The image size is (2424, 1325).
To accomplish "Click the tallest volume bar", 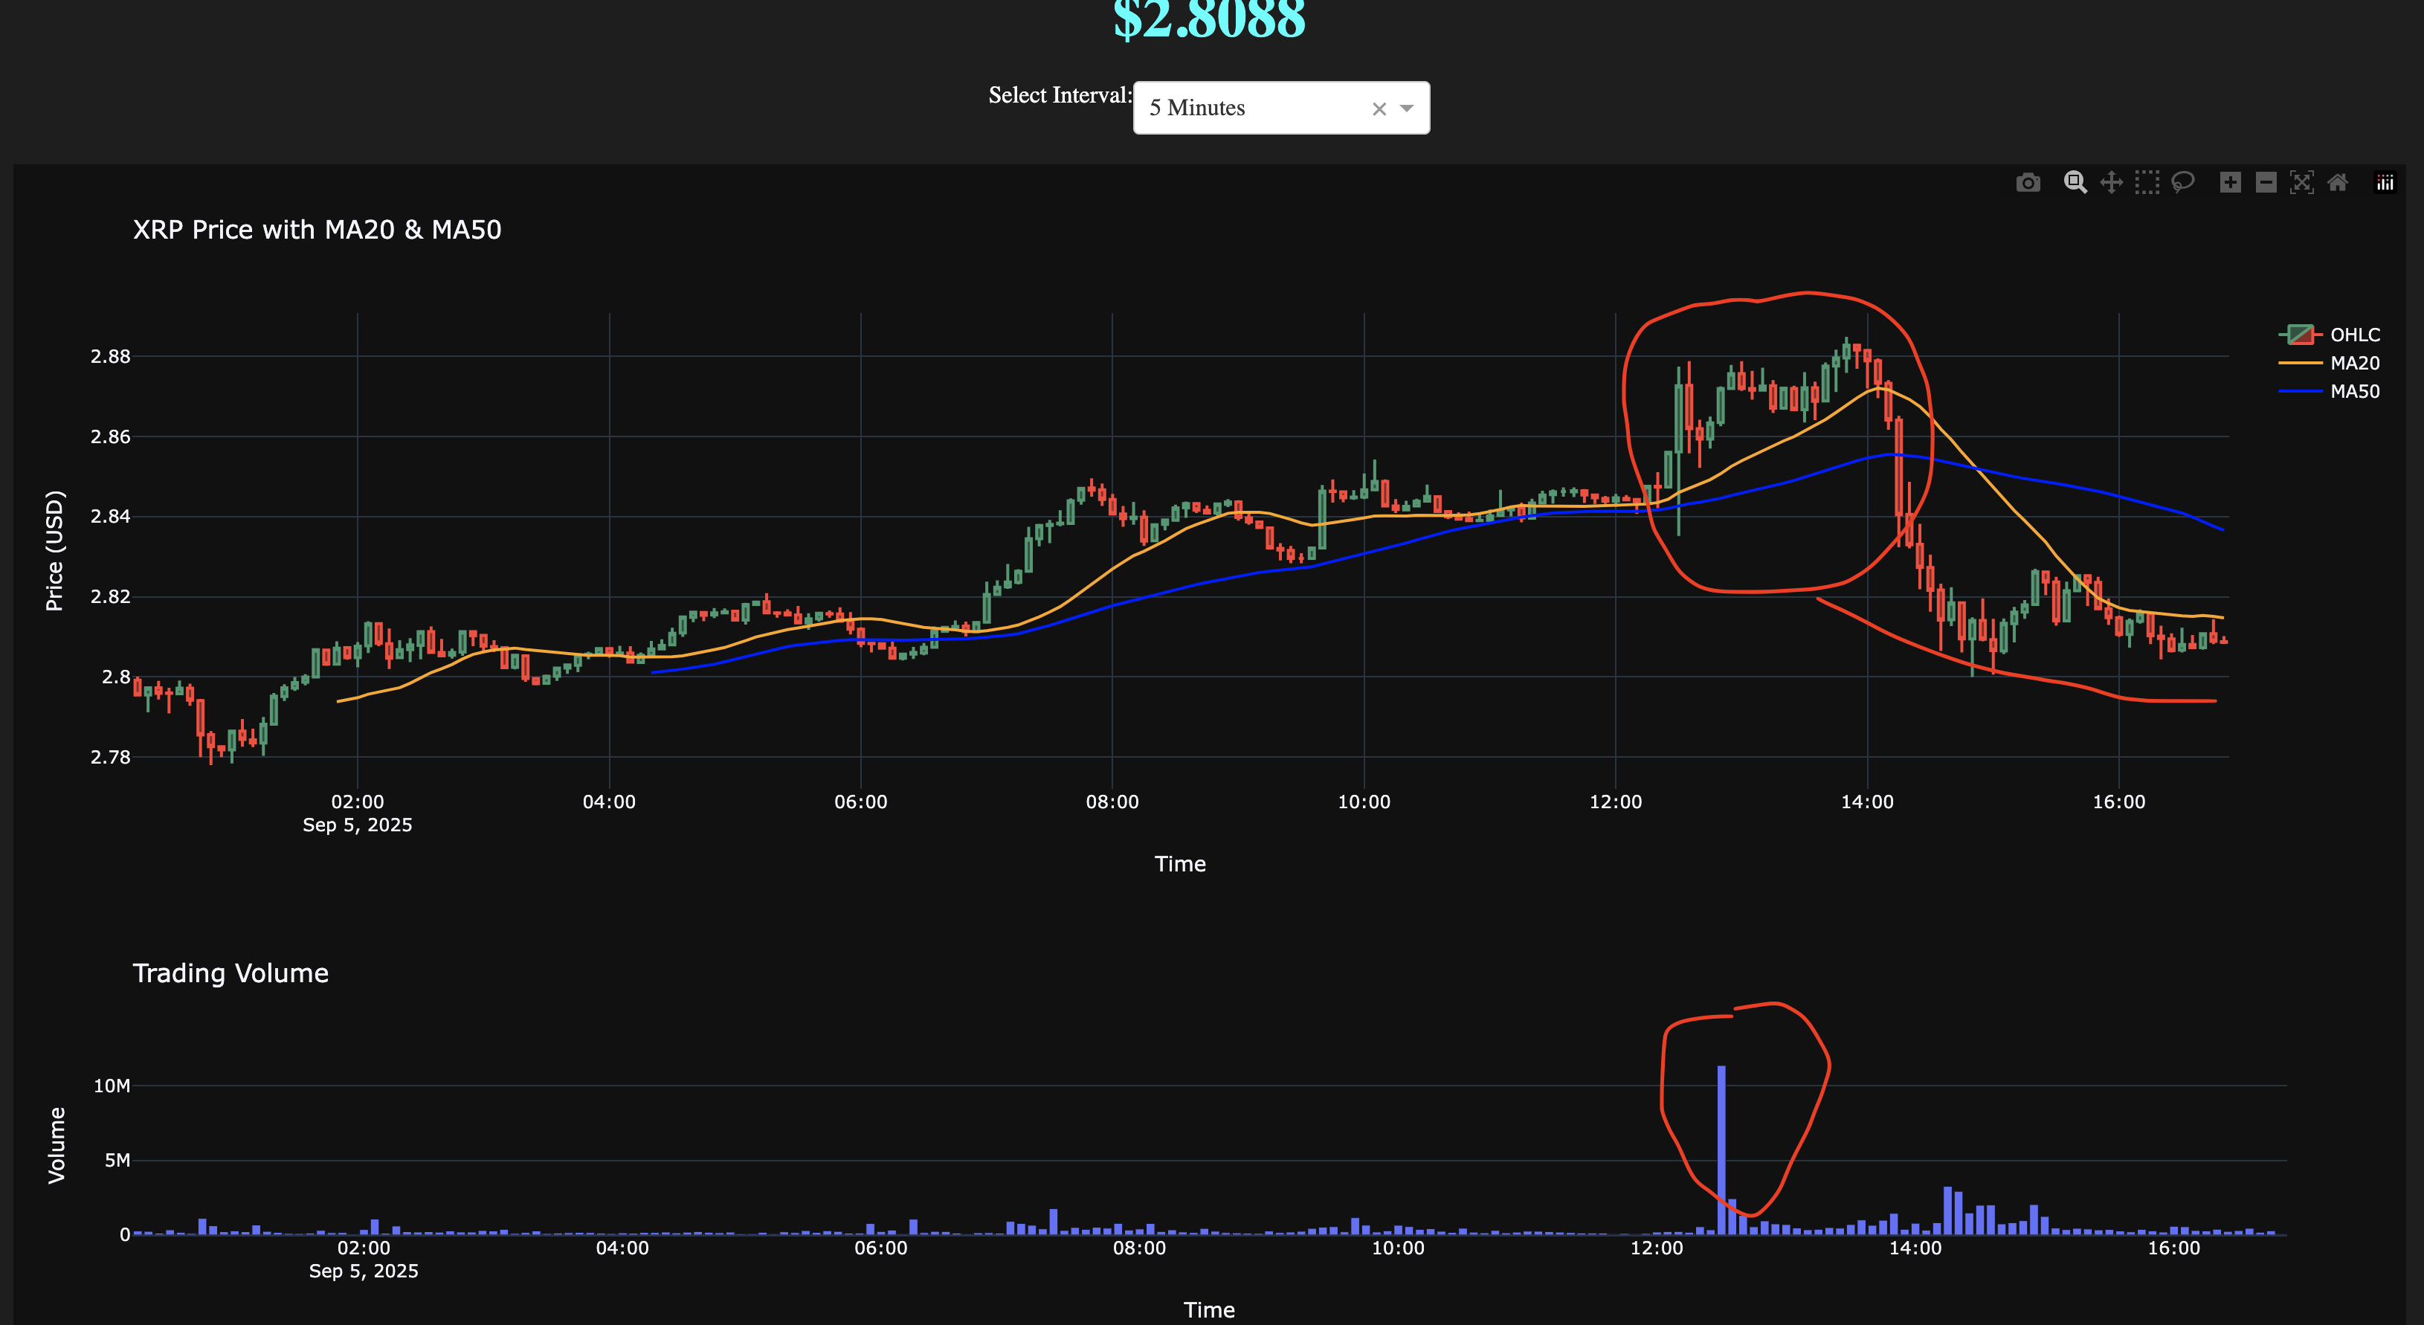I will [x=1721, y=1148].
